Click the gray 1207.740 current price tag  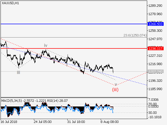tap(156, 71)
